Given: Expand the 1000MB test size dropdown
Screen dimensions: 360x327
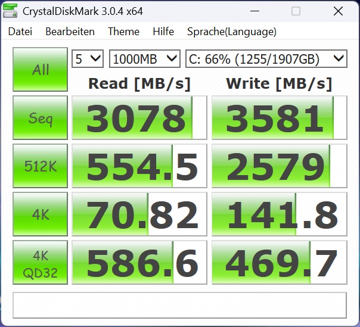Looking at the screenshot, I should (145, 59).
